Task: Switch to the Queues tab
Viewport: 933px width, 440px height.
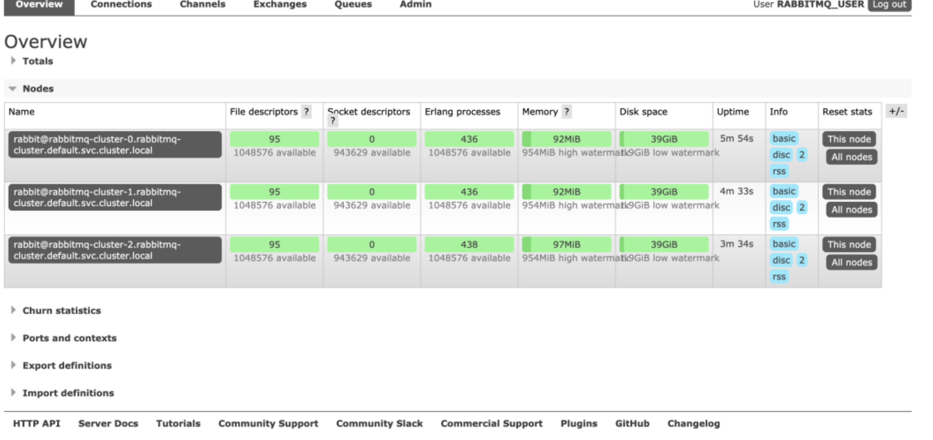Action: click(353, 5)
